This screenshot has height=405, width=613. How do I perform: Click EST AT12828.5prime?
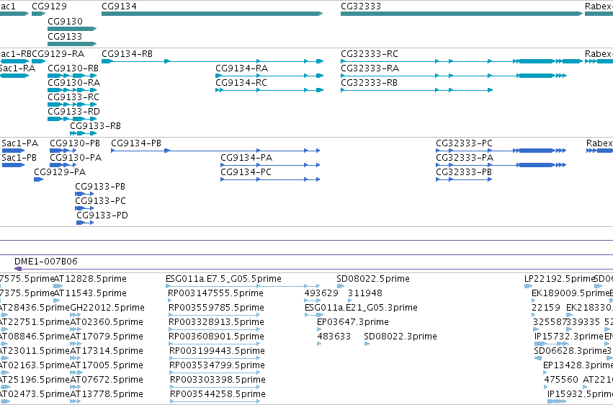(90, 279)
